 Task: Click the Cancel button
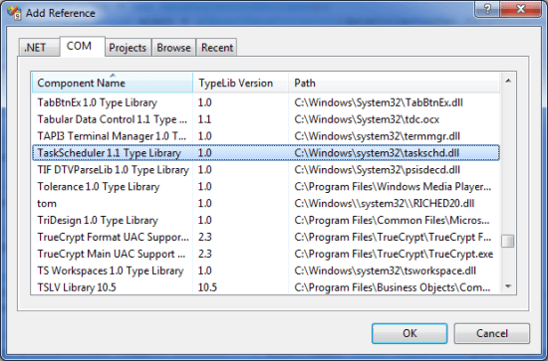click(492, 333)
